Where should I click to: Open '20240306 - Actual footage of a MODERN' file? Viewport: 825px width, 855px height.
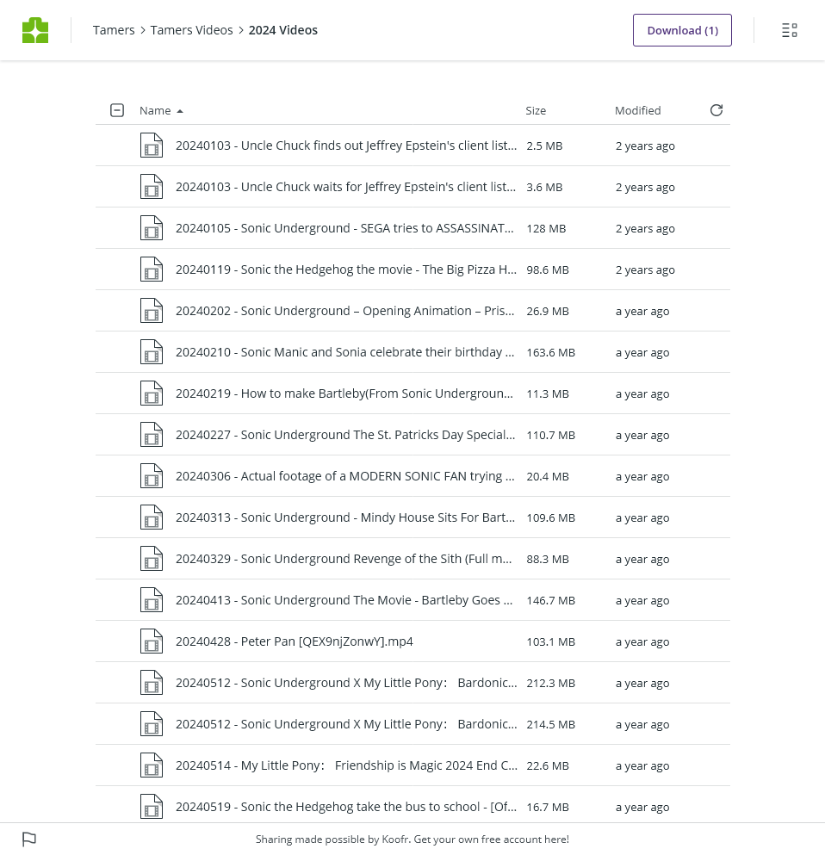click(345, 476)
